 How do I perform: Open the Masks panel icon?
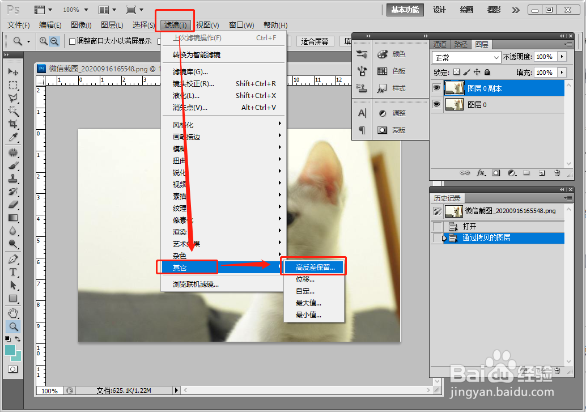[x=383, y=130]
